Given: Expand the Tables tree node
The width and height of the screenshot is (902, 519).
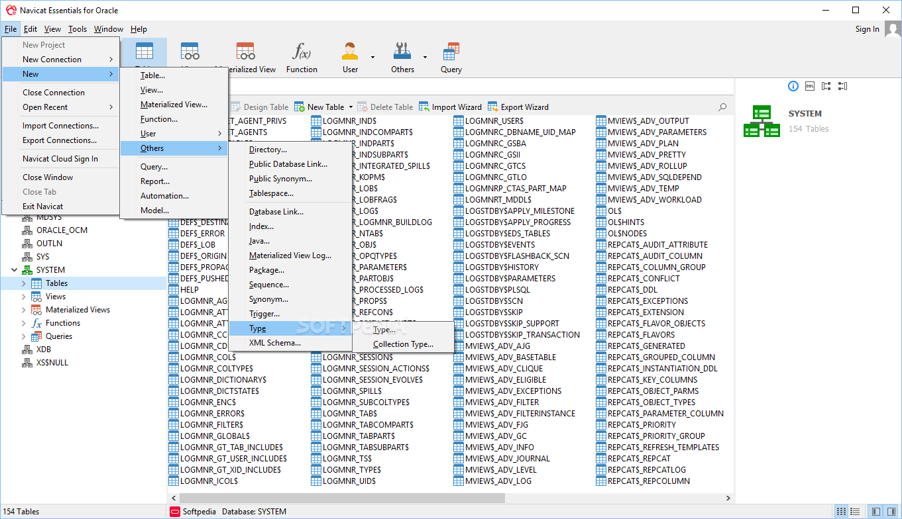Looking at the screenshot, I should pos(23,283).
